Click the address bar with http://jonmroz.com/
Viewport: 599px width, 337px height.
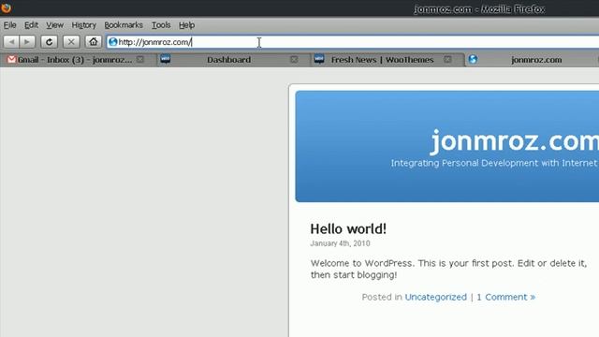point(353,42)
